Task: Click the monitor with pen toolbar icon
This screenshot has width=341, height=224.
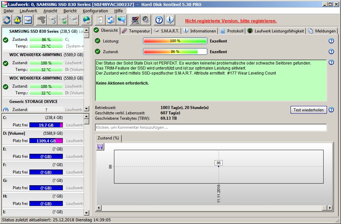Action: (135, 20)
